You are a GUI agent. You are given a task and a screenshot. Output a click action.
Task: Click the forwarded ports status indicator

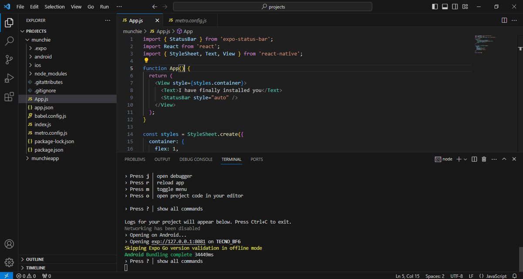47,276
